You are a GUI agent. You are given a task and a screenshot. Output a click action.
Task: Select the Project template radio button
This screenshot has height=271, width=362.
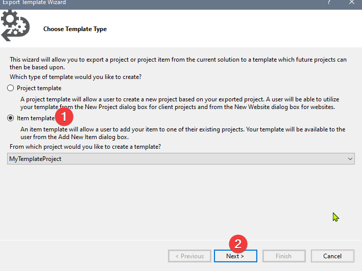point(10,88)
